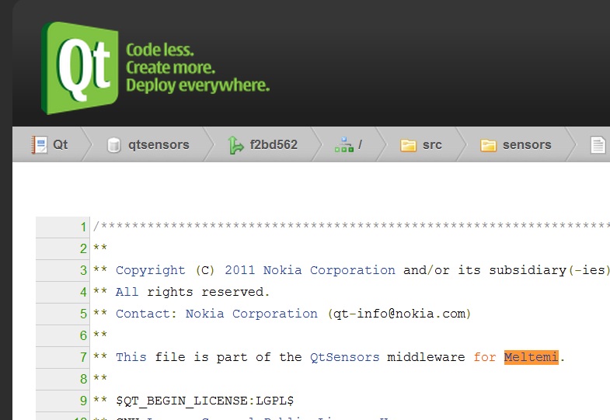Go to root slash breadcrumb

pyautogui.click(x=360, y=144)
